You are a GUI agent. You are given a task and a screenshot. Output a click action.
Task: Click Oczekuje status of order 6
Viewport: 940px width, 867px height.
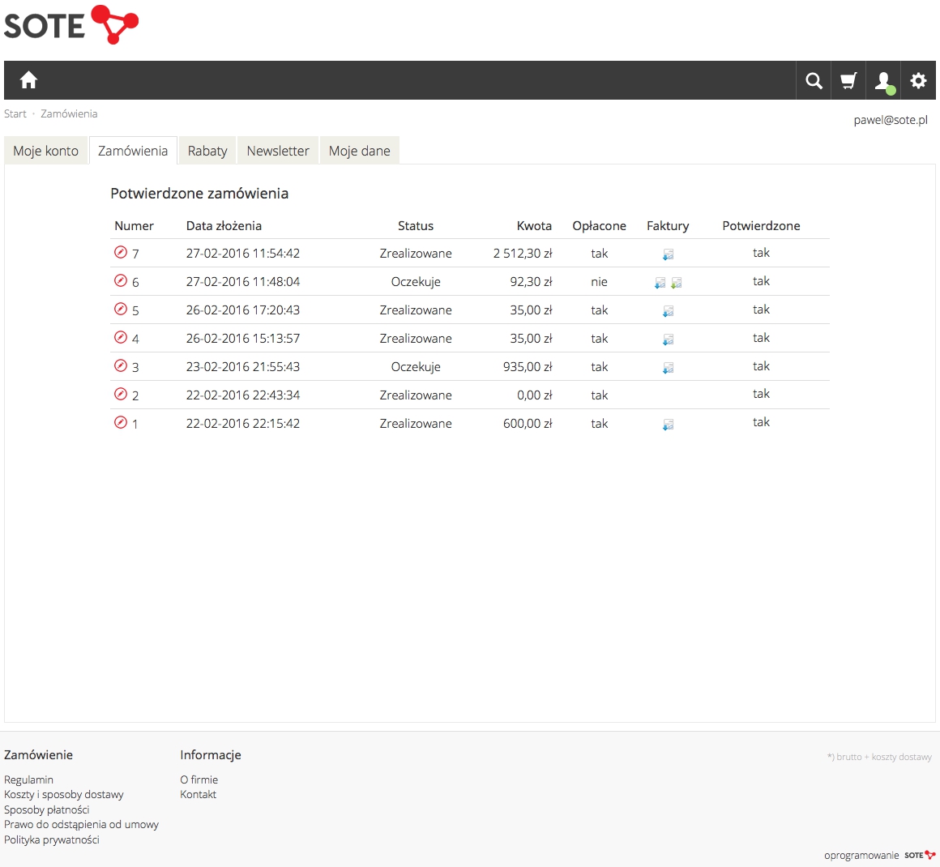pos(416,282)
